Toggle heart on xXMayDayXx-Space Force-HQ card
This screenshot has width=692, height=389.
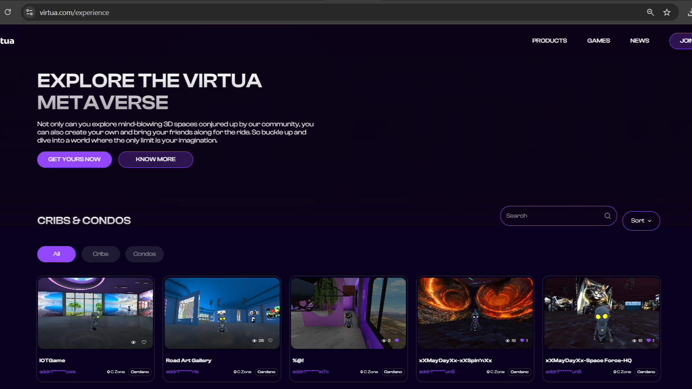tap(649, 341)
